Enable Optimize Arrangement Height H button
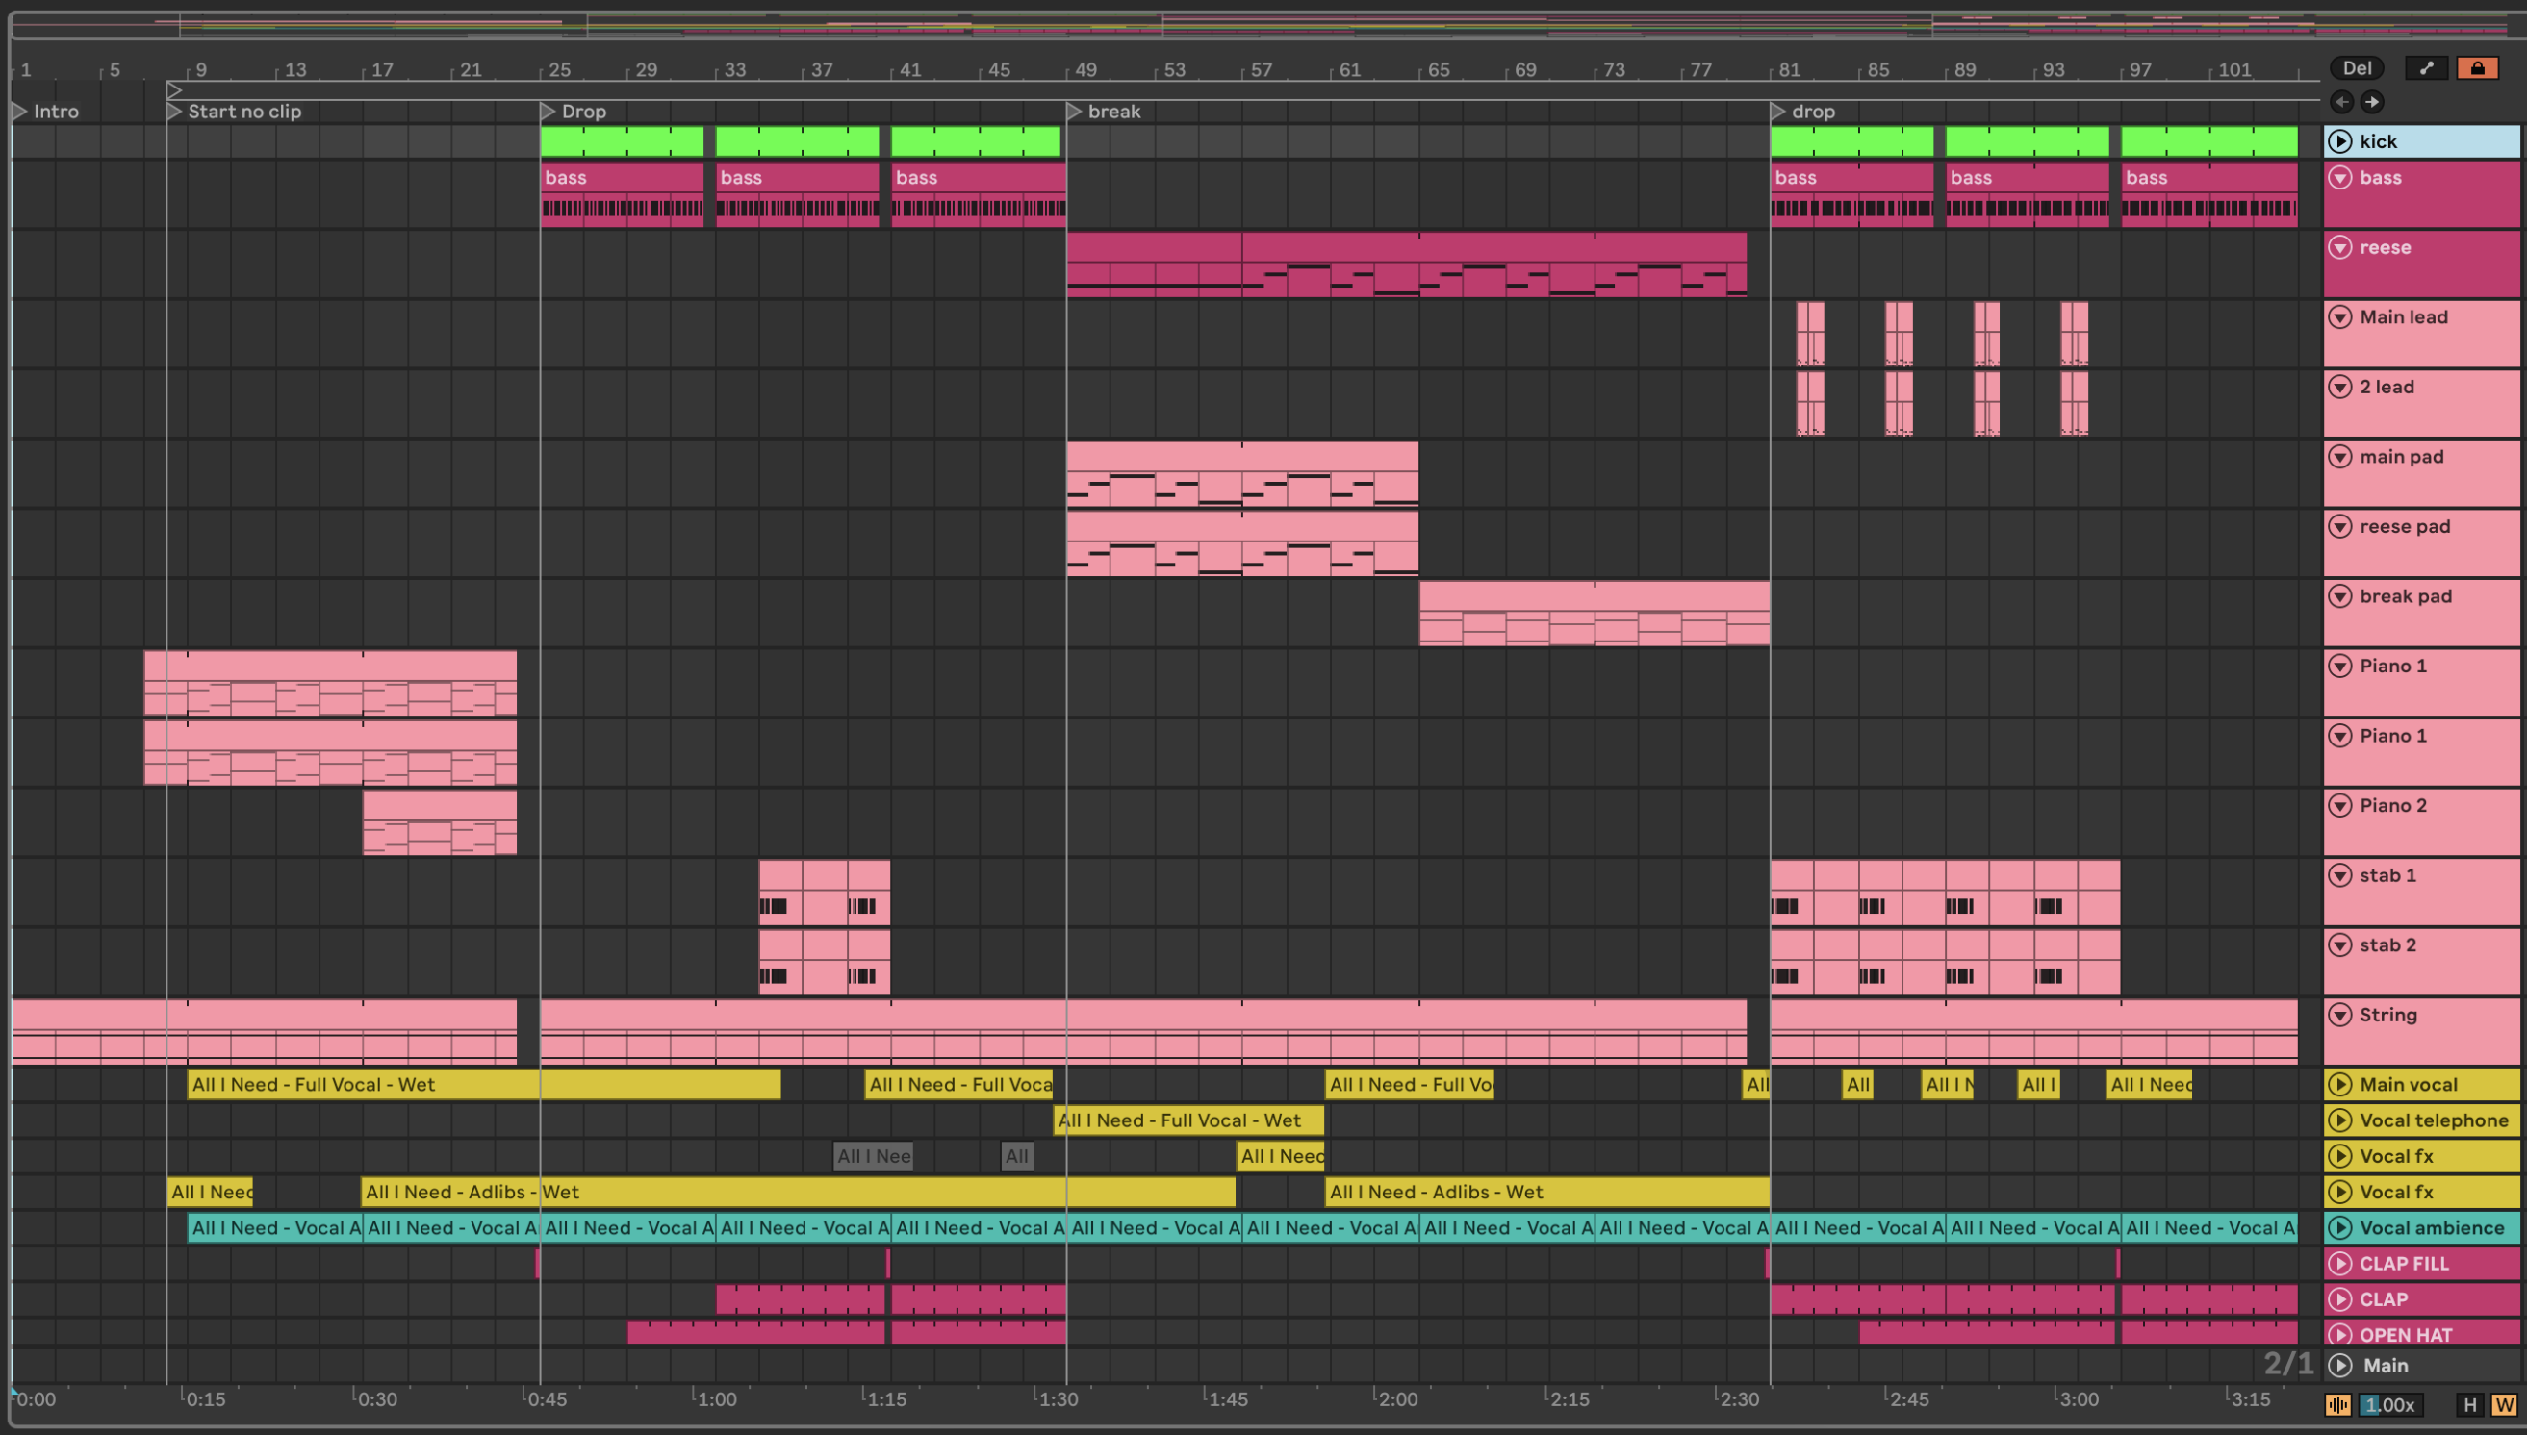The image size is (2527, 1435). [2470, 1404]
